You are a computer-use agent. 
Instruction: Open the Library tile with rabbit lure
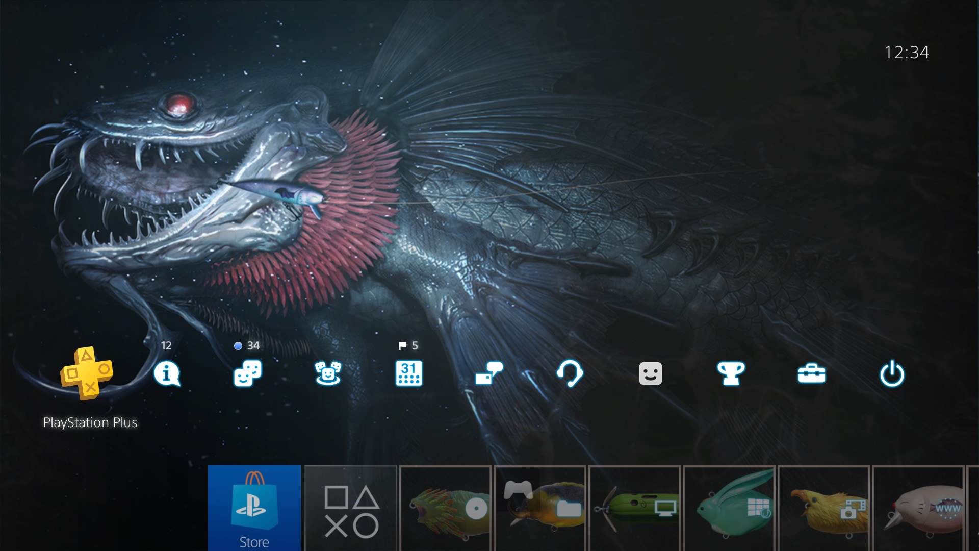coord(729,508)
